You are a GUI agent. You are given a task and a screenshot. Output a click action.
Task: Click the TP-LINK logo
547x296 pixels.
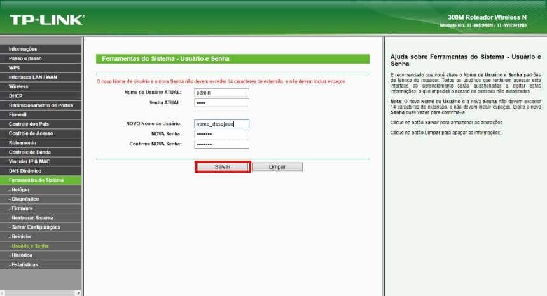(47, 20)
